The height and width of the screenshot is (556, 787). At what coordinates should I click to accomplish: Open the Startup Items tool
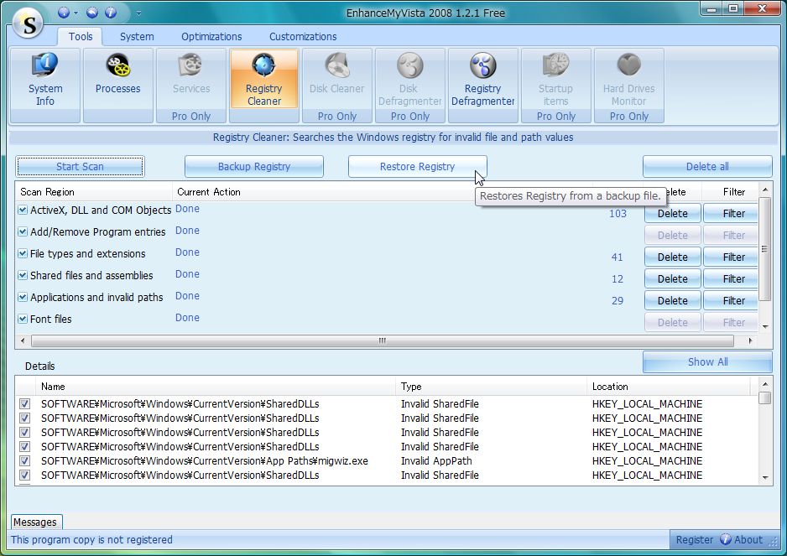555,86
